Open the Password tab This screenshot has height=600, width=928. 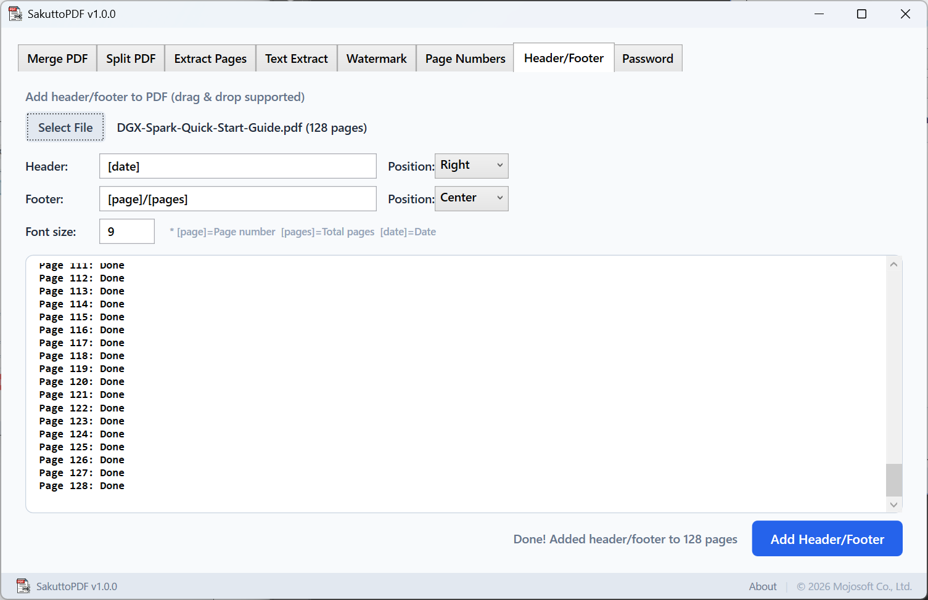647,59
